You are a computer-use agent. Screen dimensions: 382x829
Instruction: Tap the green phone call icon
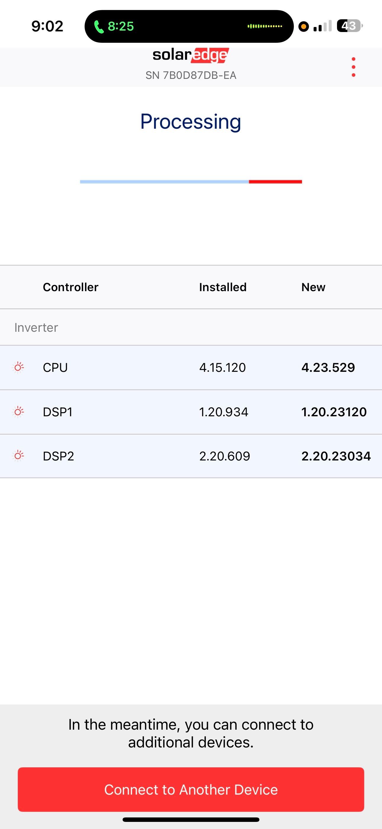coord(99,26)
